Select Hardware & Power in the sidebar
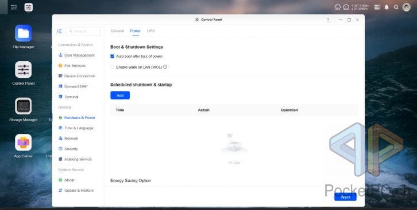The width and height of the screenshot is (417, 210). coord(77,117)
